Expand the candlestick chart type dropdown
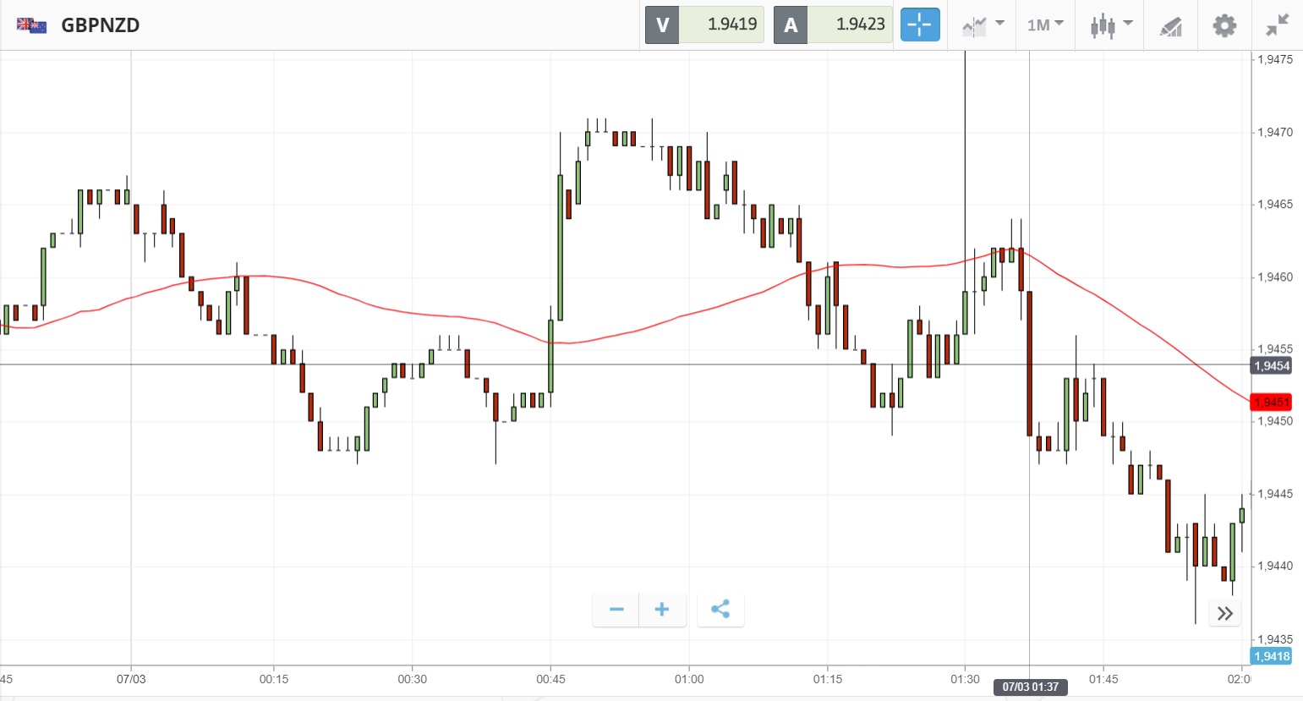The image size is (1303, 701). point(1110,25)
